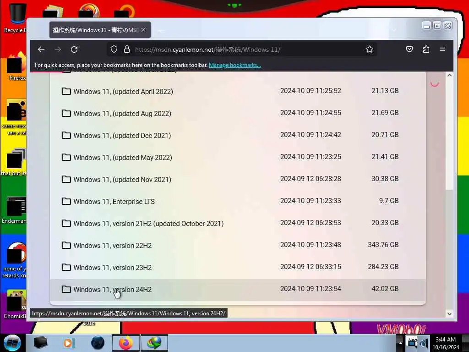Close the Windows 11 browser tab
Image resolution: width=469 pixels, height=352 pixels.
[x=143, y=30]
